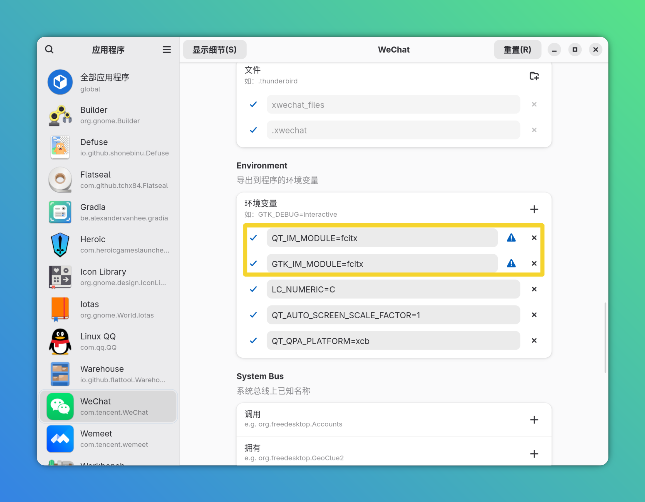Delete the QT_IM_MODULE=fcitx variable
The image size is (645, 502).
click(x=534, y=238)
